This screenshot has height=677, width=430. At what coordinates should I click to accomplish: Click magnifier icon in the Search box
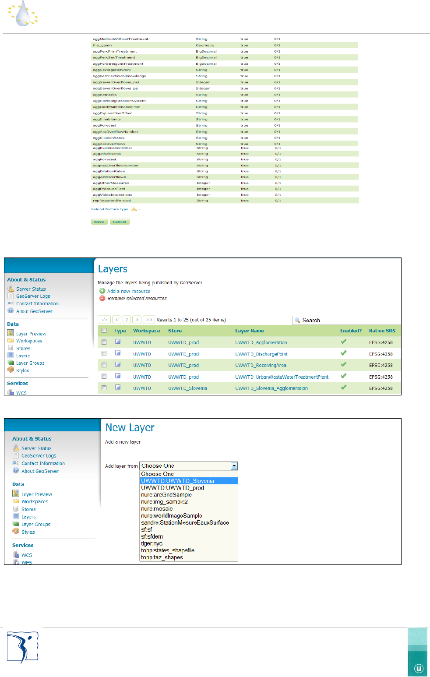click(x=297, y=320)
